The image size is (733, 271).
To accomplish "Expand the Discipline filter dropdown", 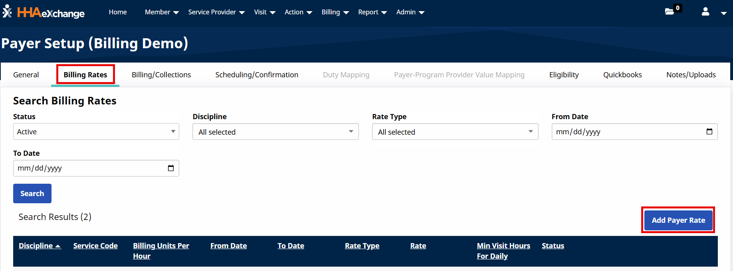I will (275, 132).
